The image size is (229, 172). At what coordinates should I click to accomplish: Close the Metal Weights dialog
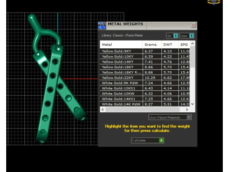pyautogui.click(x=193, y=25)
